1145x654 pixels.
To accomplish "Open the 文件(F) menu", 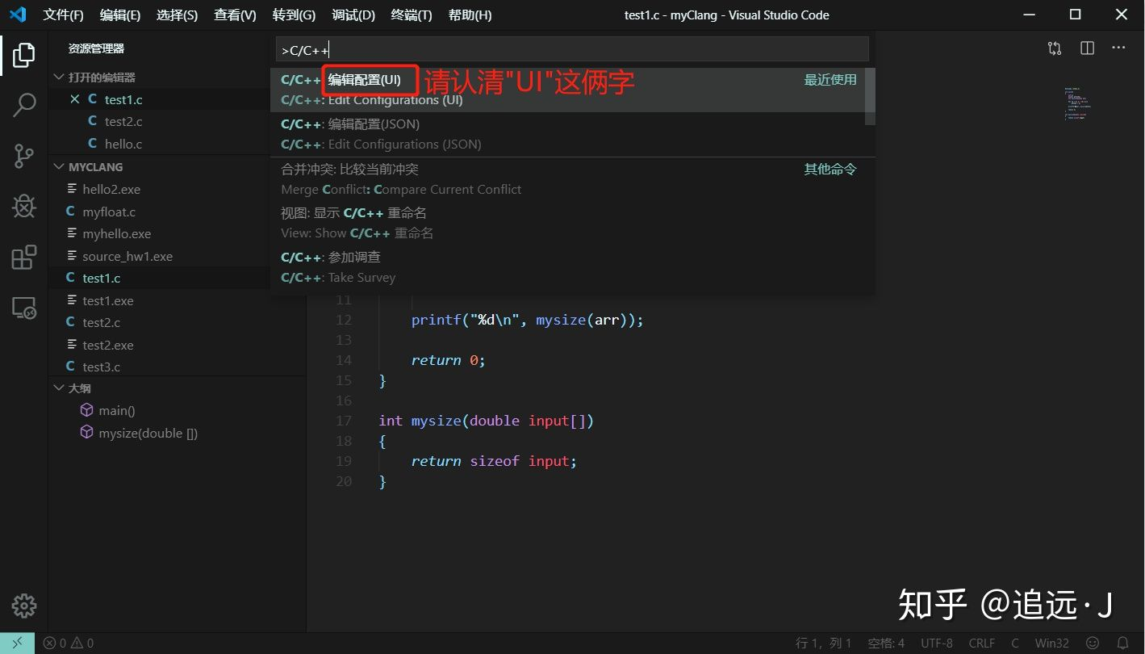I will coord(64,15).
